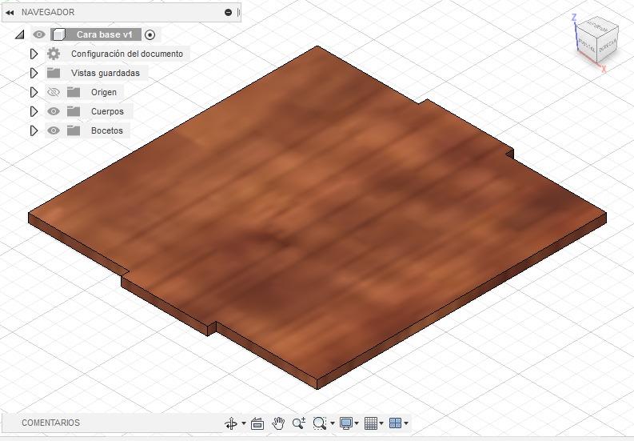The width and height of the screenshot is (634, 441).
Task: Select the Bocetos label
Action: [x=107, y=130]
